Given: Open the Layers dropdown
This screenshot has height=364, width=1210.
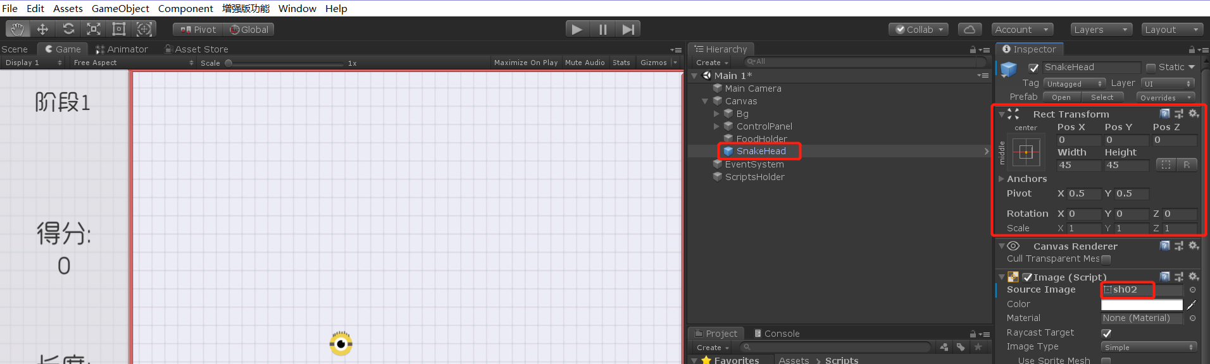Looking at the screenshot, I should tap(1101, 30).
